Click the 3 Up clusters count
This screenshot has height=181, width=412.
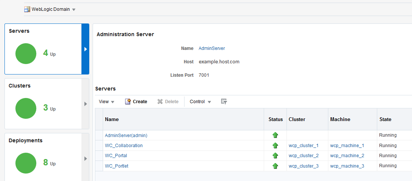(49, 108)
